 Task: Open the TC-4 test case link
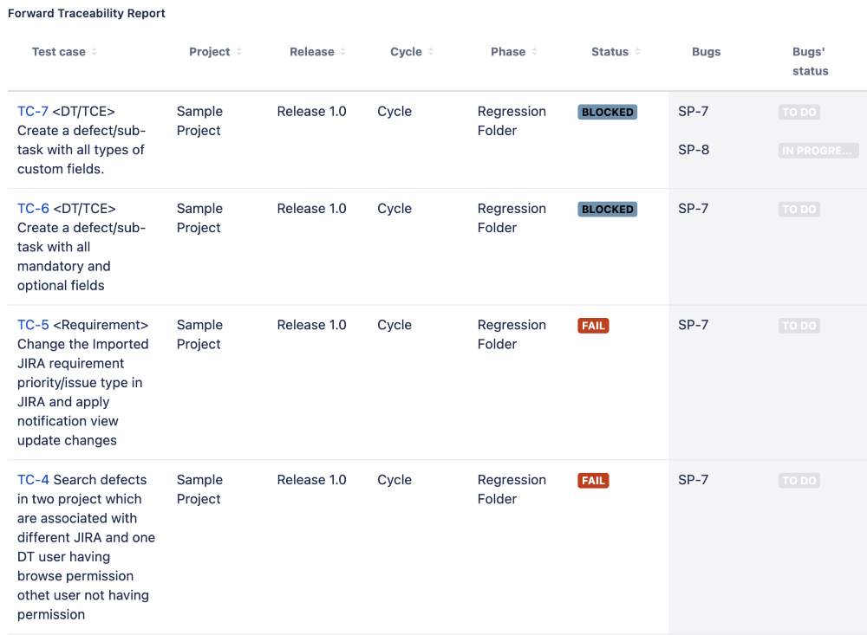[33, 480]
